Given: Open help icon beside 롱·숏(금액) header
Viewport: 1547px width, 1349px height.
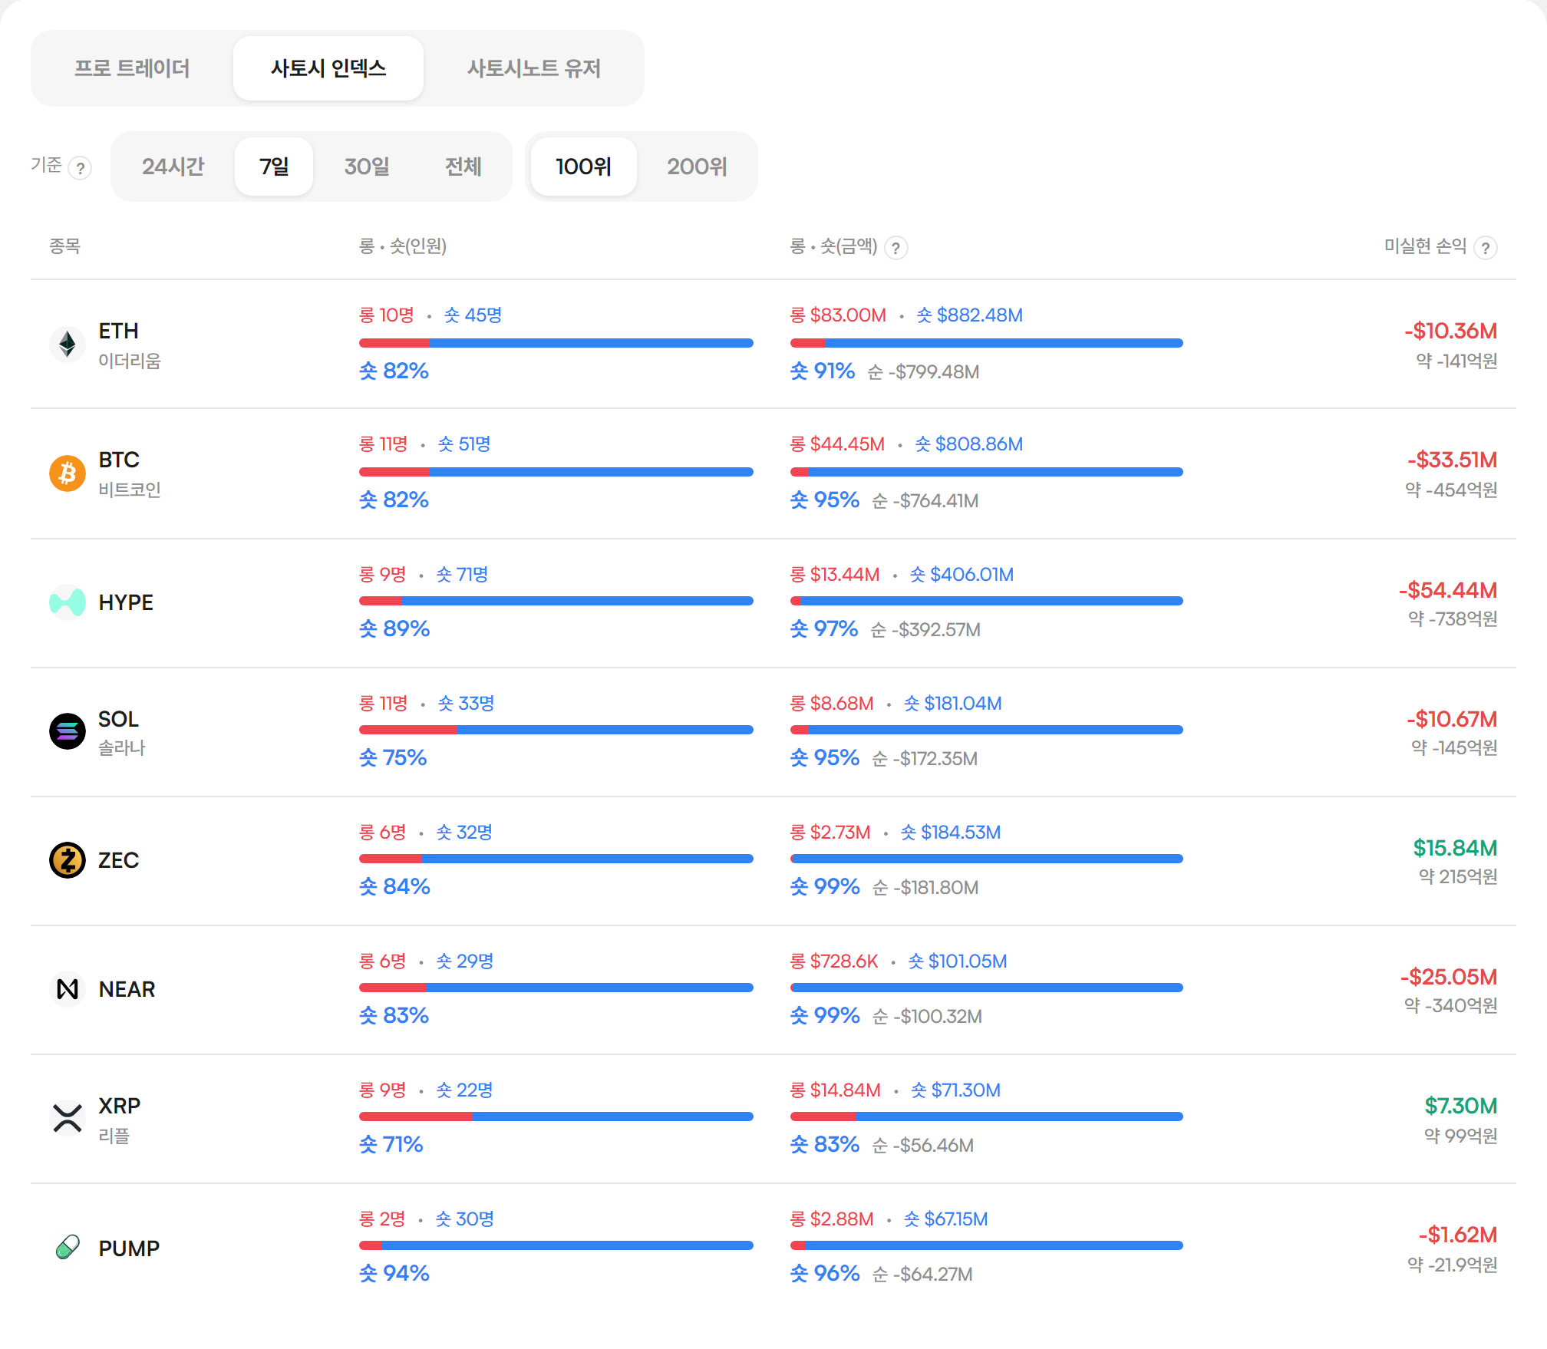Looking at the screenshot, I should (896, 248).
